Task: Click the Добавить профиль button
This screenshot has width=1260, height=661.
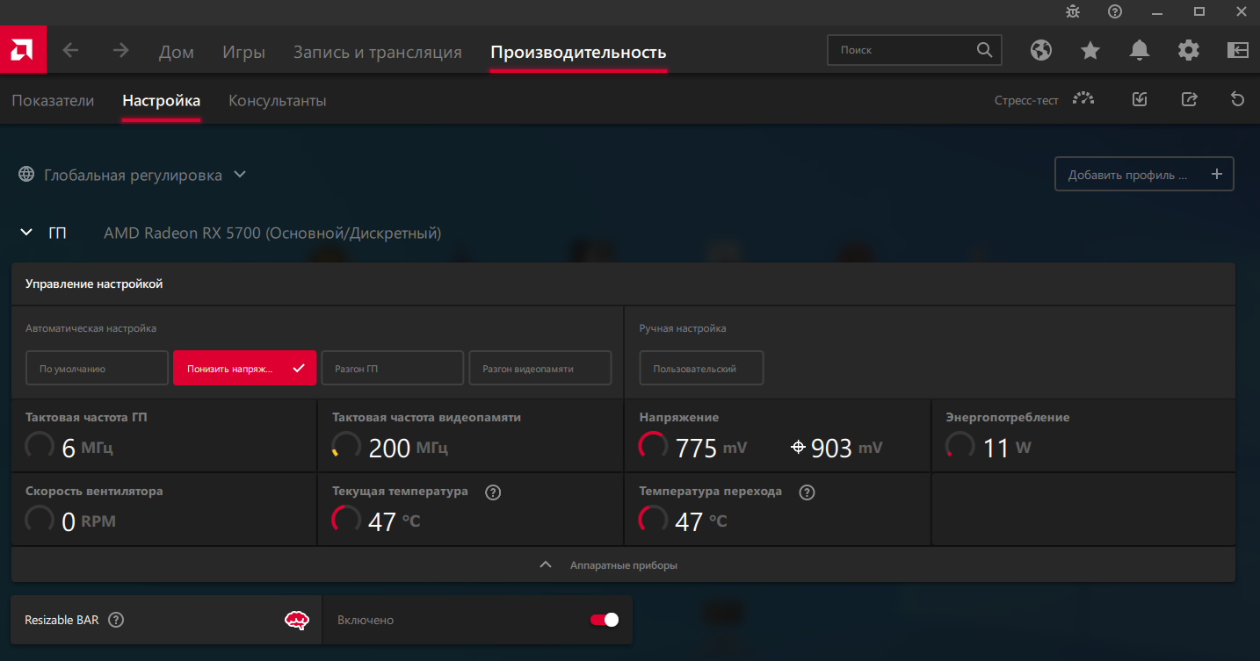Action: tap(1144, 174)
